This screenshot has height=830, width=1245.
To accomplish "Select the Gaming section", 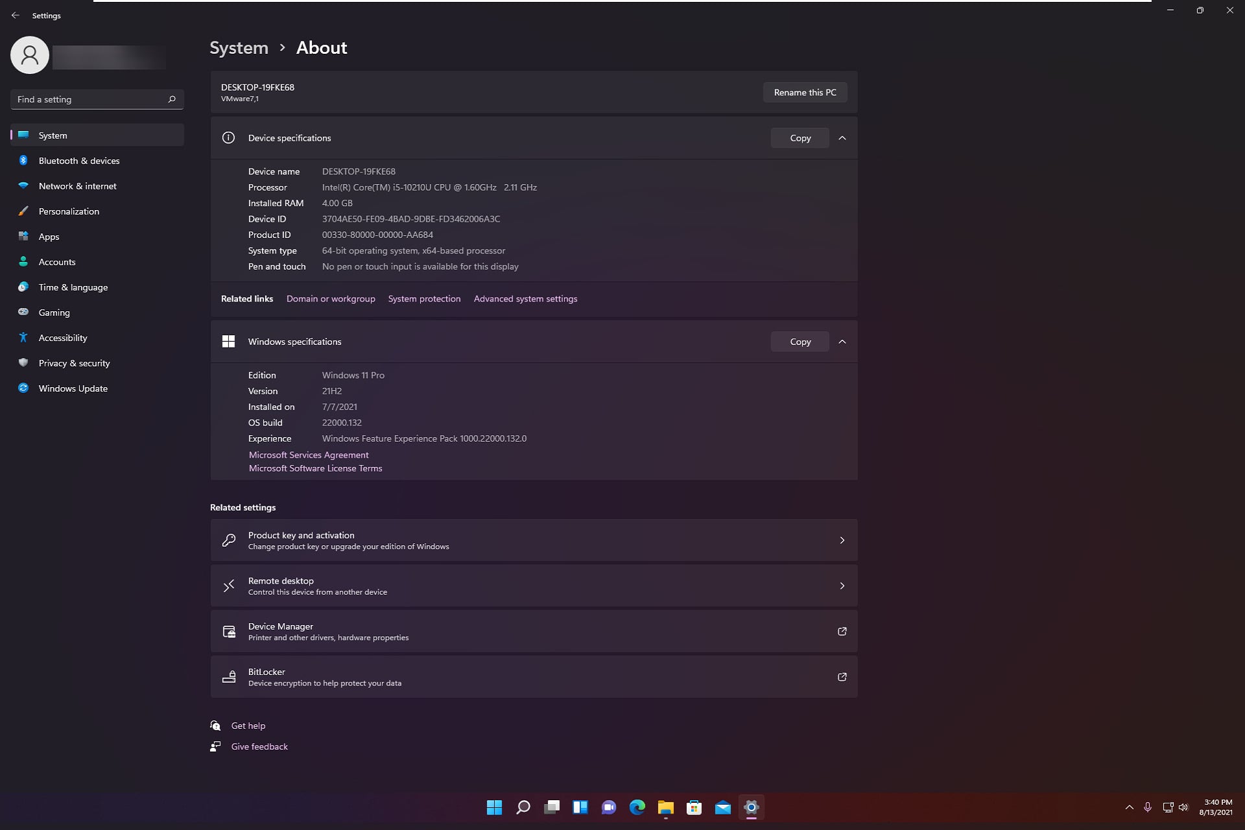I will tap(54, 312).
